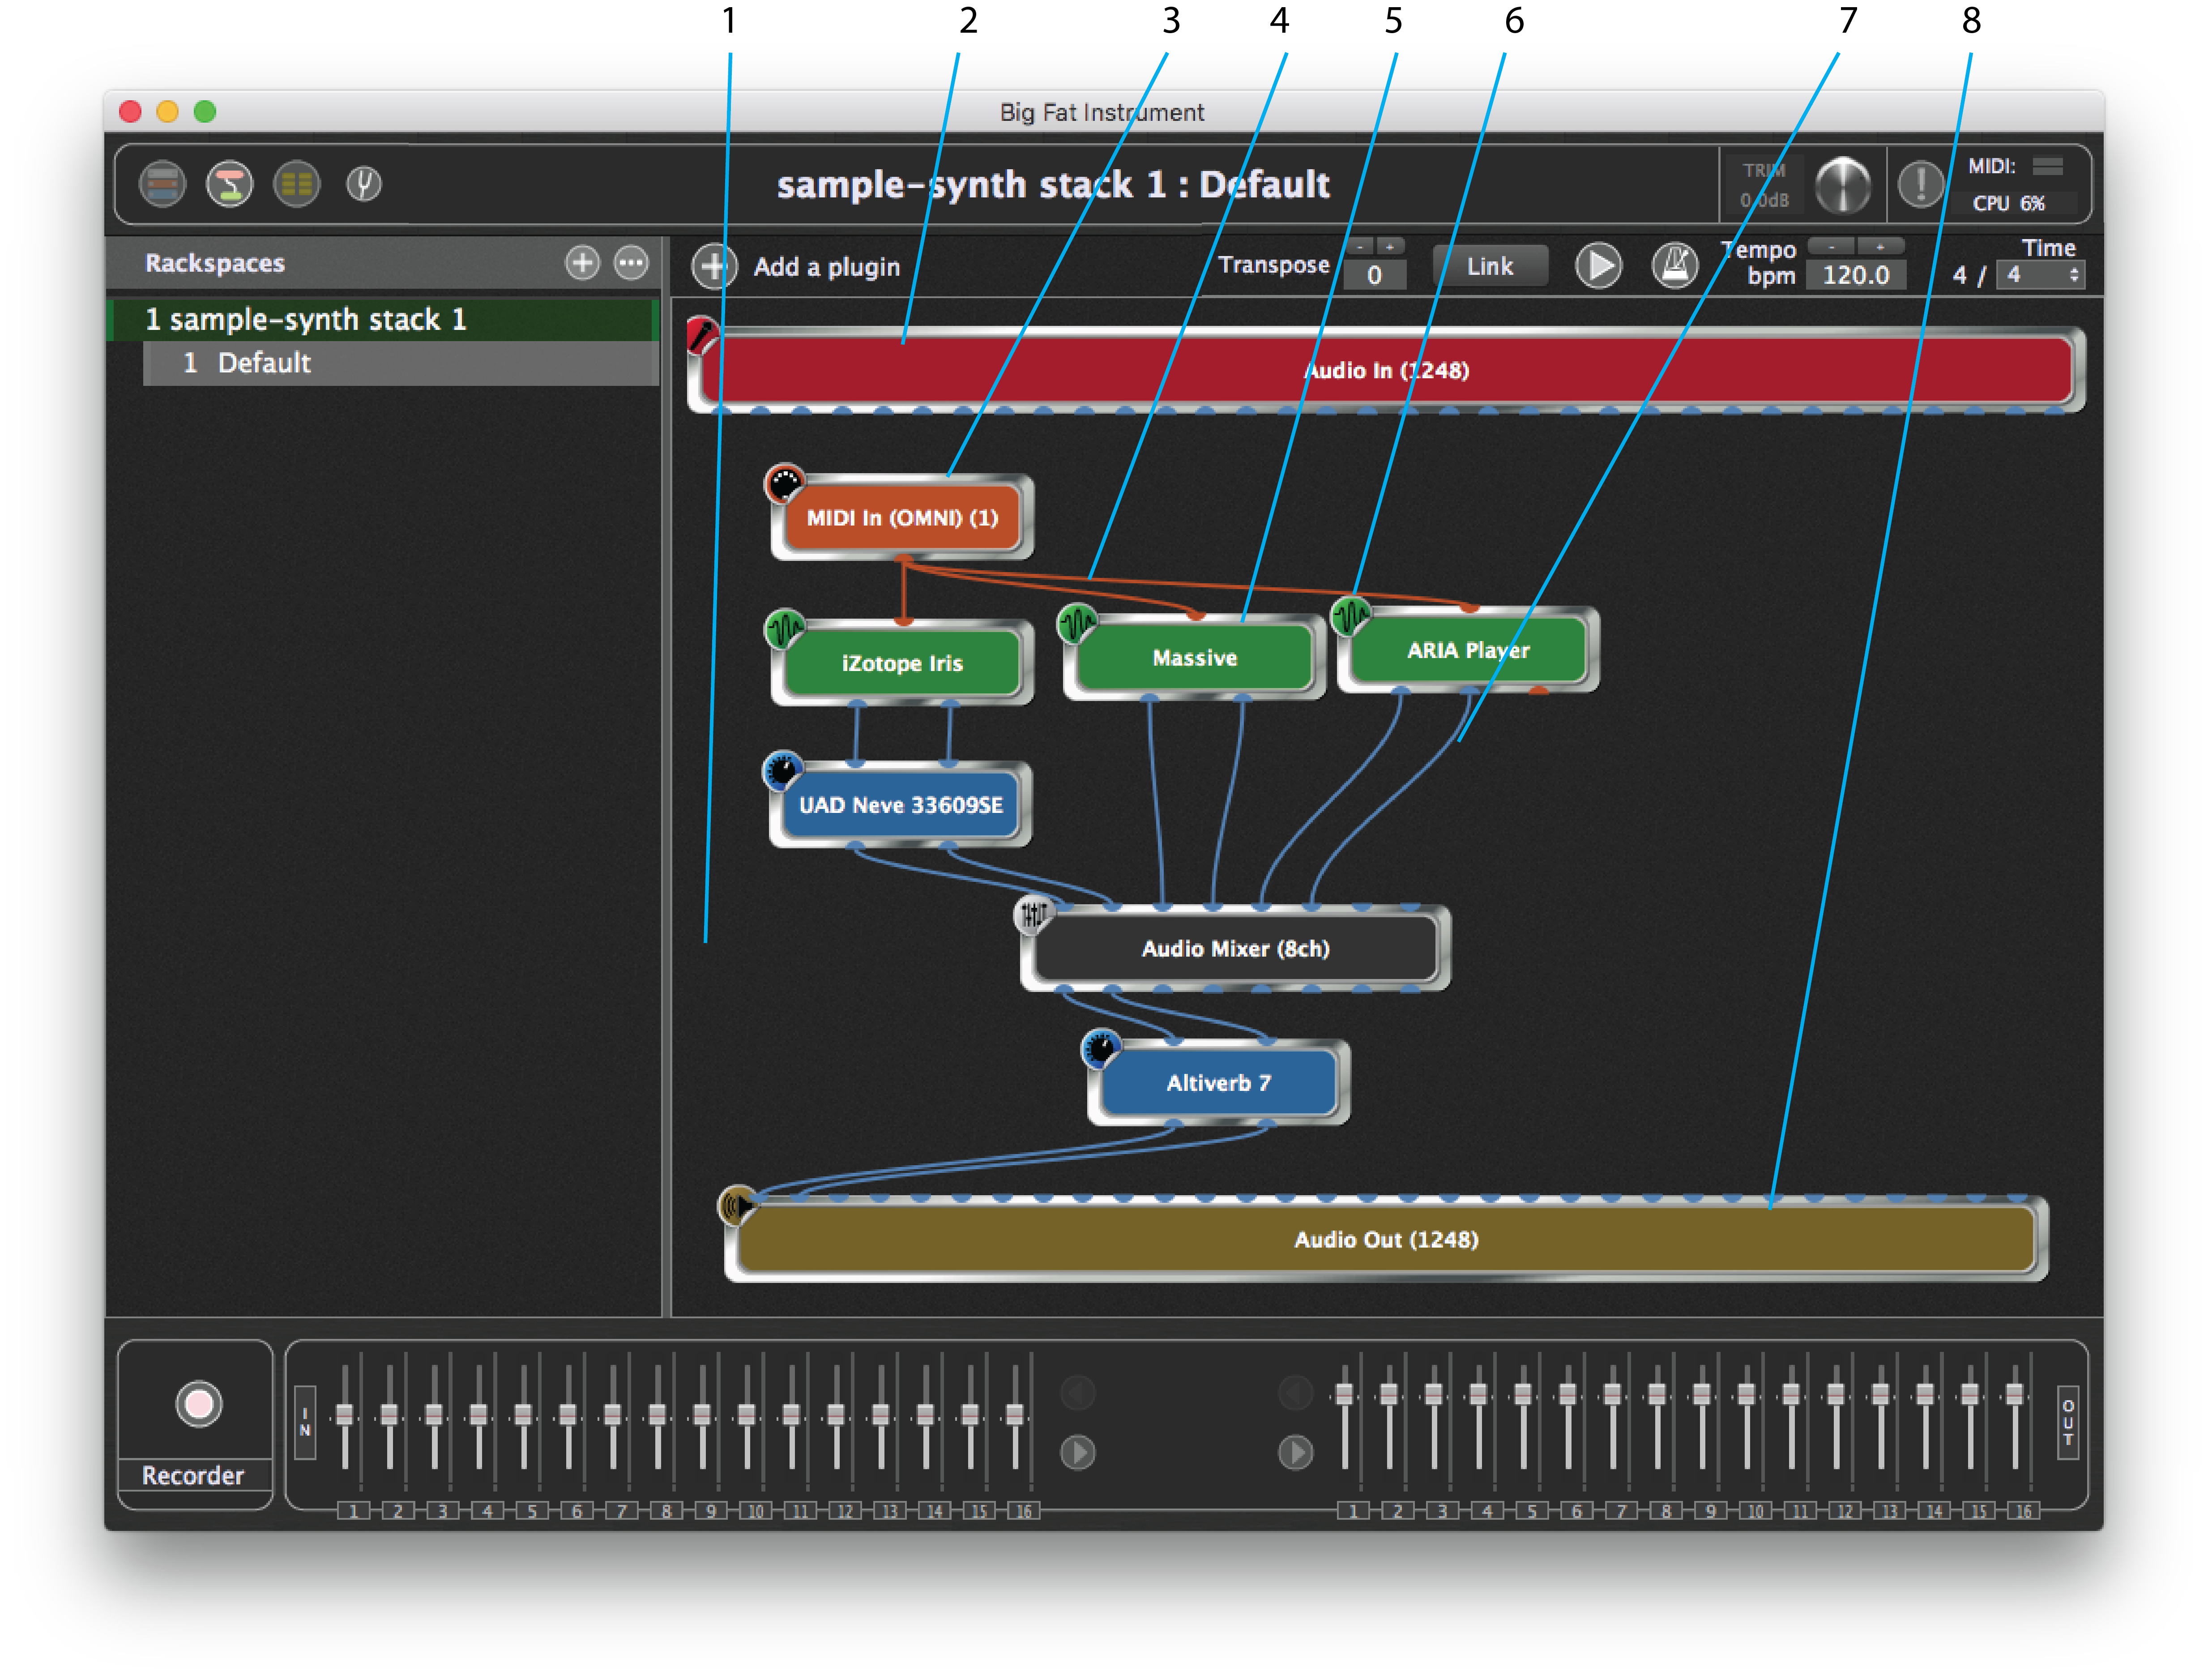Select the UAD Neve 33609SE block
The height and width of the screenshot is (1680, 2208).
tap(900, 805)
